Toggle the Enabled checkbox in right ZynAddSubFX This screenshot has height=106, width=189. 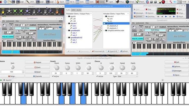coord(158,27)
